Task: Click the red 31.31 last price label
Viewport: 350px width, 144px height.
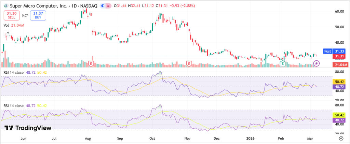Action: 339,56
